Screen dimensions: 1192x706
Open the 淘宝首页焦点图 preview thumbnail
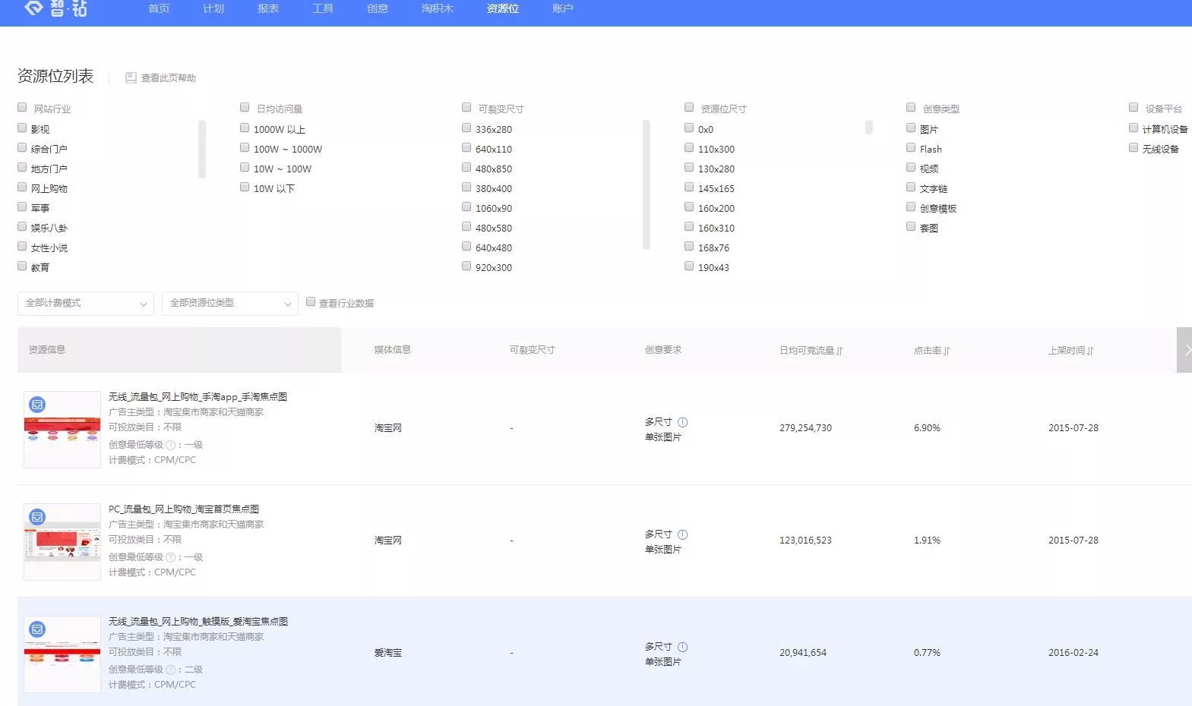coord(62,542)
